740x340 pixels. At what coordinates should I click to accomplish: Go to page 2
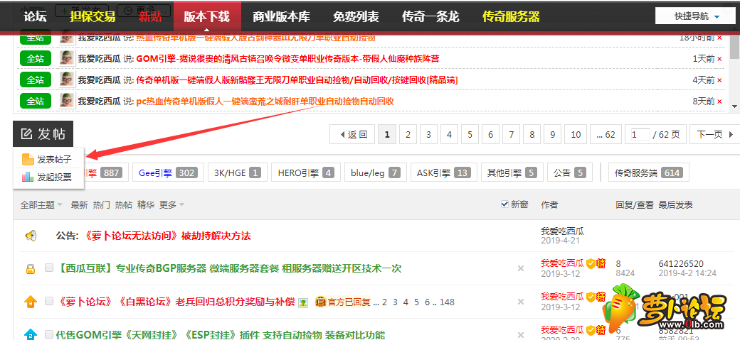[408, 134]
